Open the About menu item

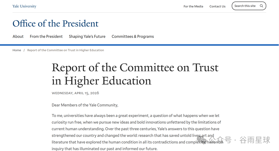[x=18, y=36]
